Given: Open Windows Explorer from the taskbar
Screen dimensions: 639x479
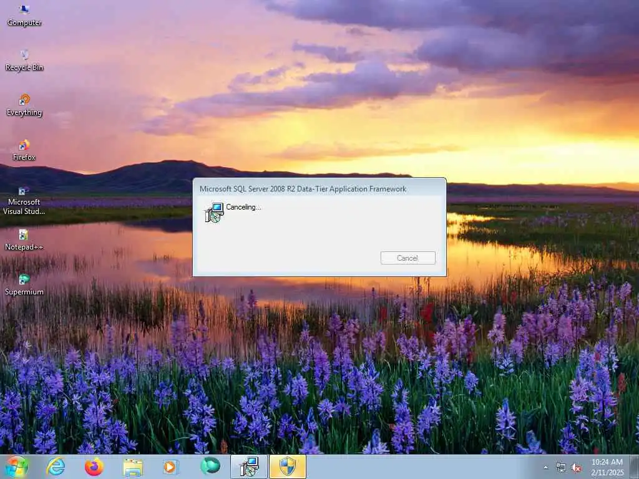Looking at the screenshot, I should click(x=133, y=467).
